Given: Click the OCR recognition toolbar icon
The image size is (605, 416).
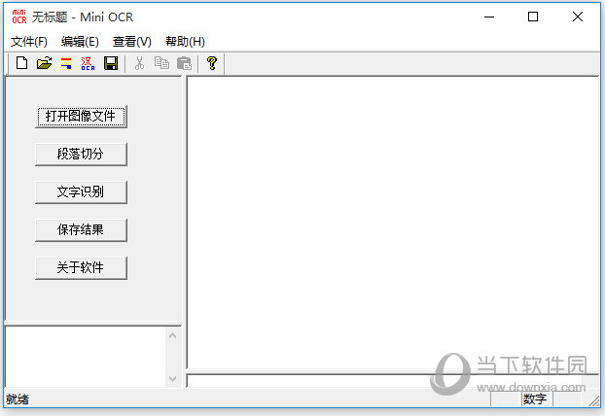Looking at the screenshot, I should click(x=88, y=63).
